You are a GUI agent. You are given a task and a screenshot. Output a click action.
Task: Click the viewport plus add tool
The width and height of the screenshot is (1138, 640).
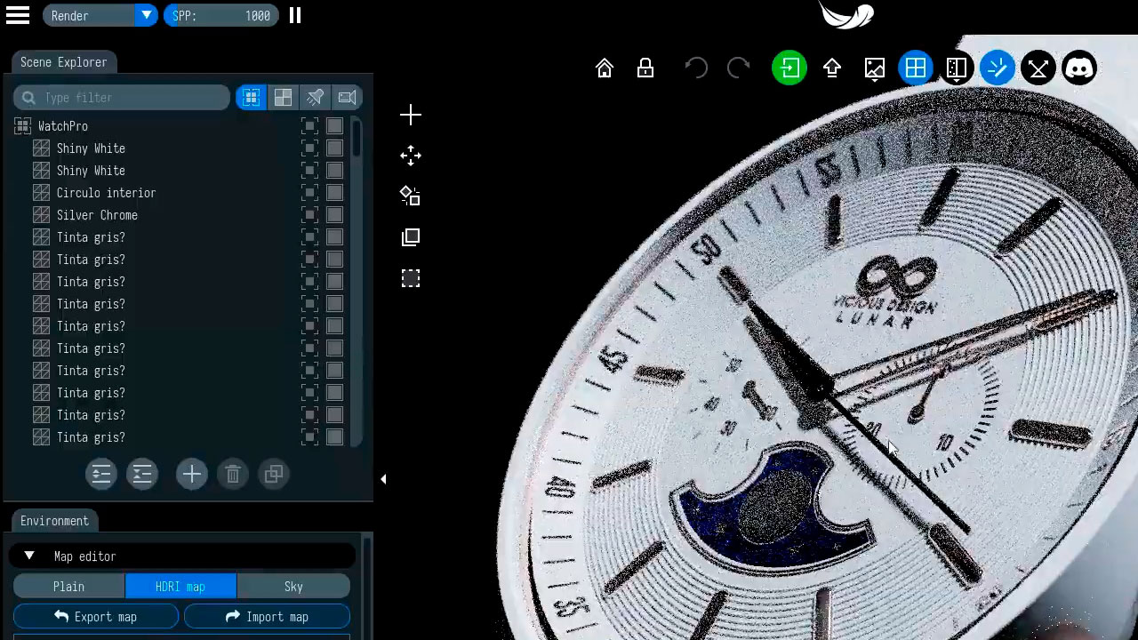411,115
